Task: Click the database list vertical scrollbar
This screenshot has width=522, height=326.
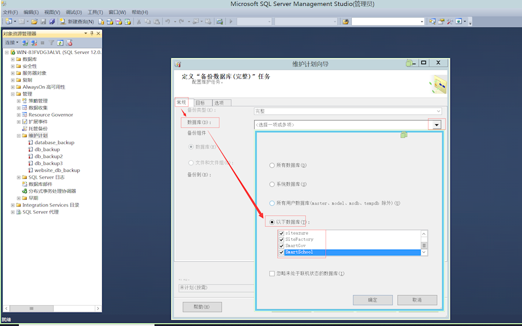Action: point(424,243)
